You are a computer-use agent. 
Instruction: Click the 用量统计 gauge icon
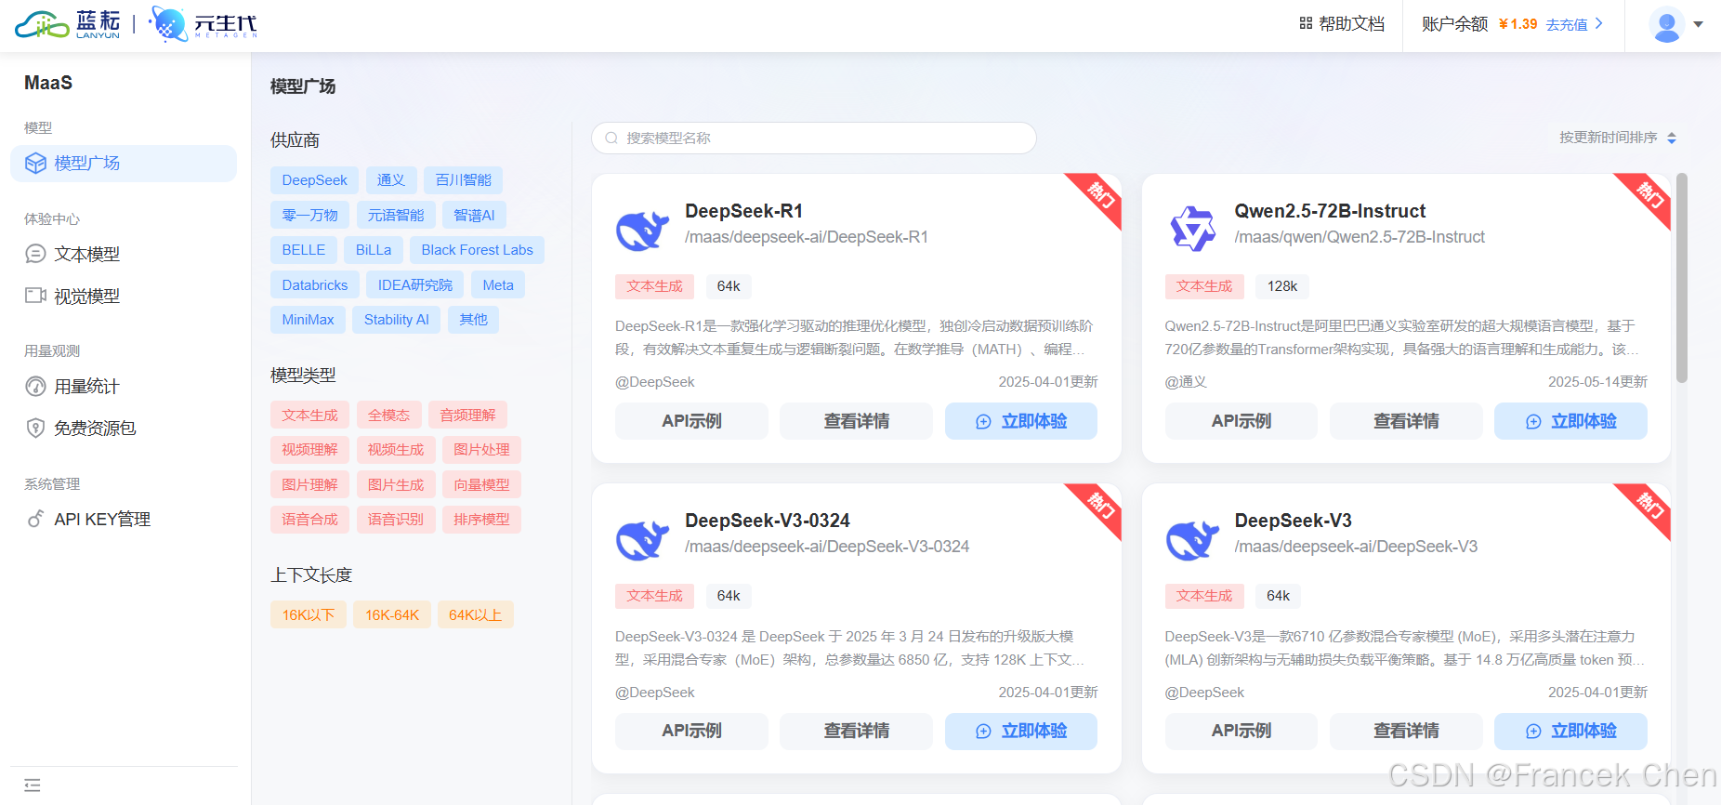tap(35, 387)
